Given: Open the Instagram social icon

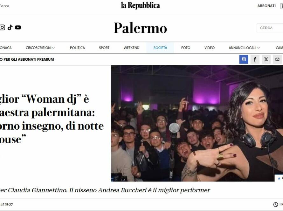Looking at the screenshot, I should click(x=2, y=27).
